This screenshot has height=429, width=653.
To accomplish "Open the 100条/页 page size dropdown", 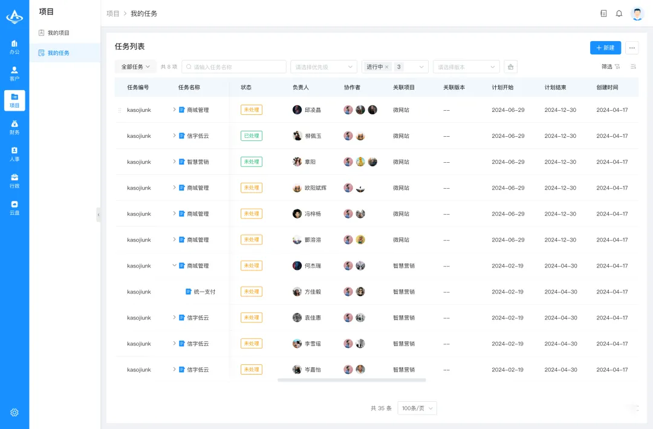I will pyautogui.click(x=417, y=408).
